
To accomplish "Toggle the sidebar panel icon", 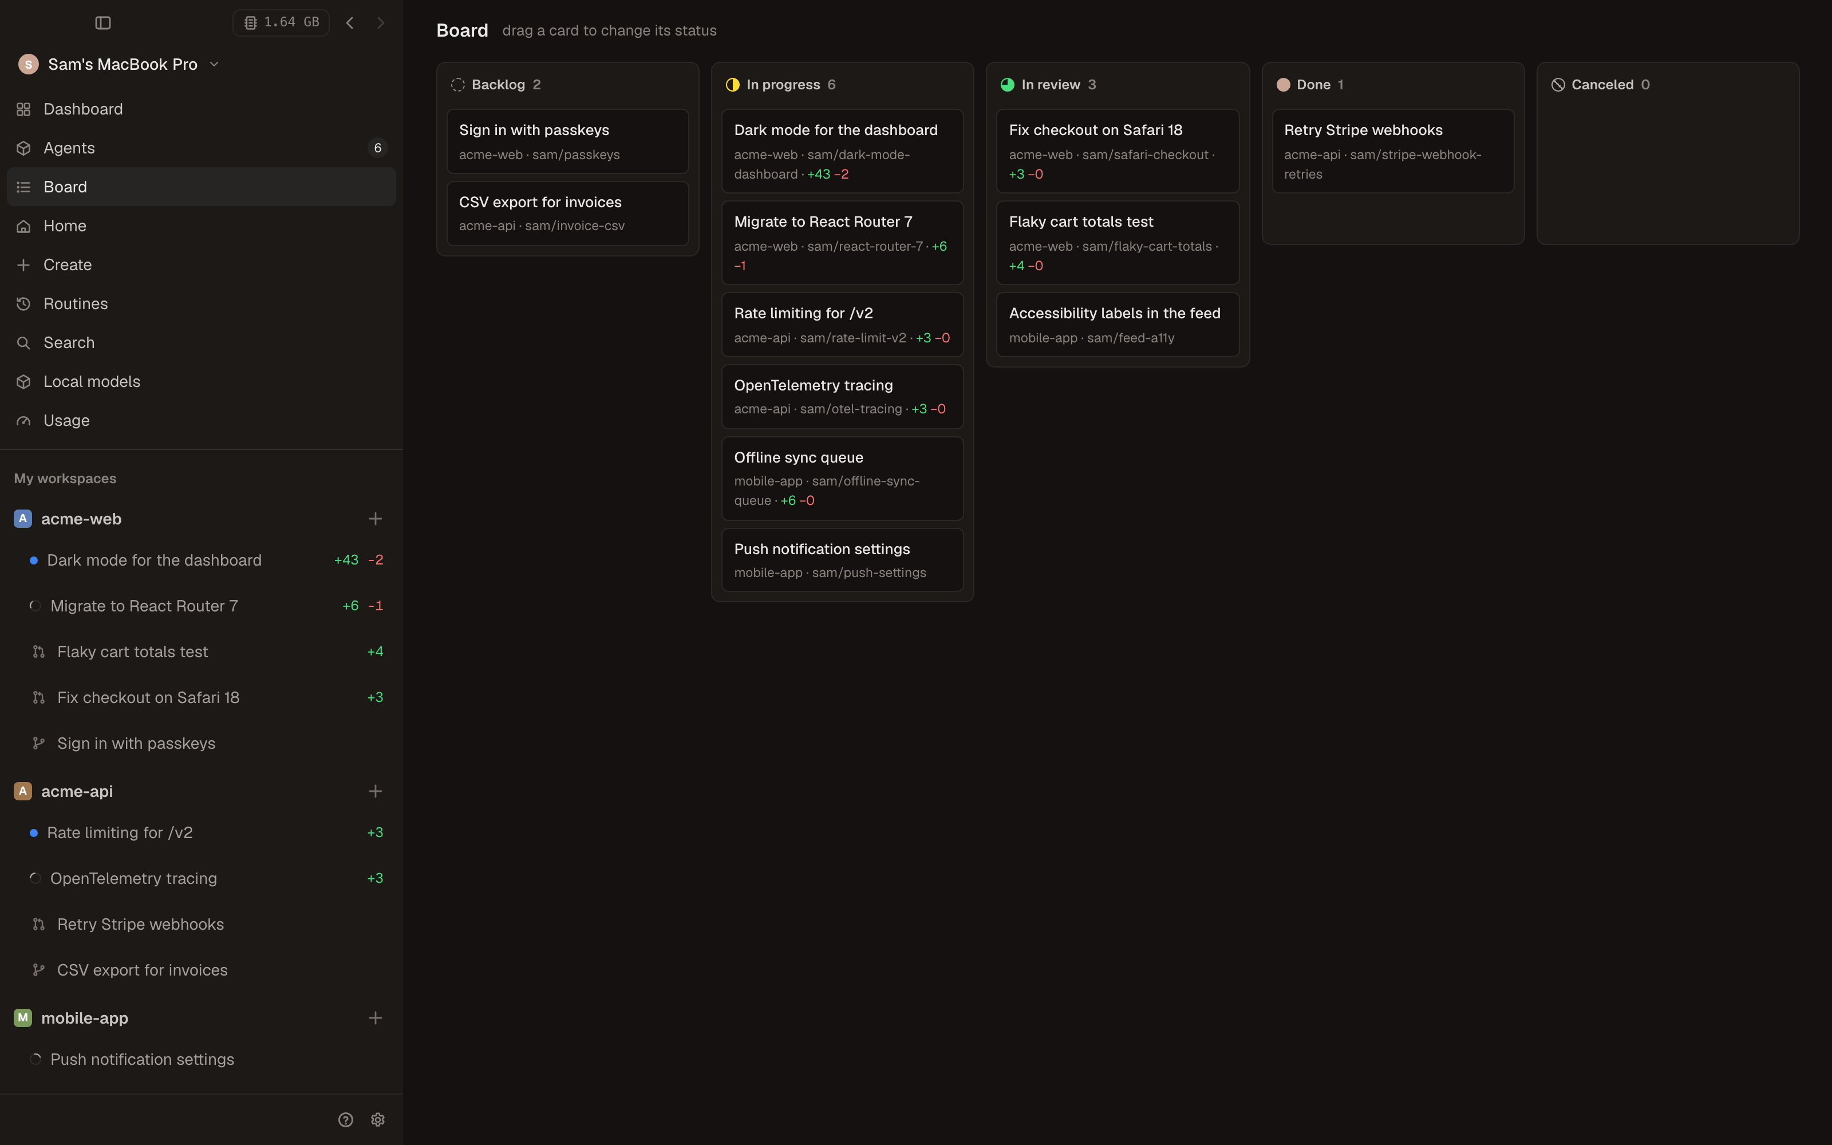I will [x=103, y=23].
